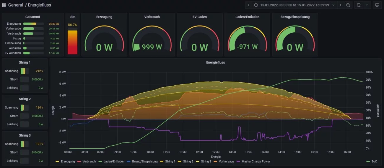Open the refresh interval dropdown arrow
Viewport: 384px width, 168px height.
click(x=367, y=5)
